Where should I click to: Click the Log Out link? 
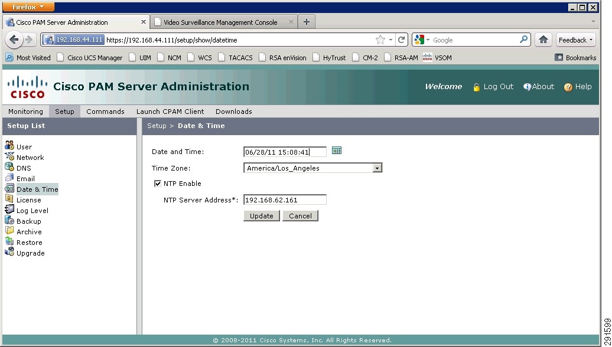pos(493,87)
